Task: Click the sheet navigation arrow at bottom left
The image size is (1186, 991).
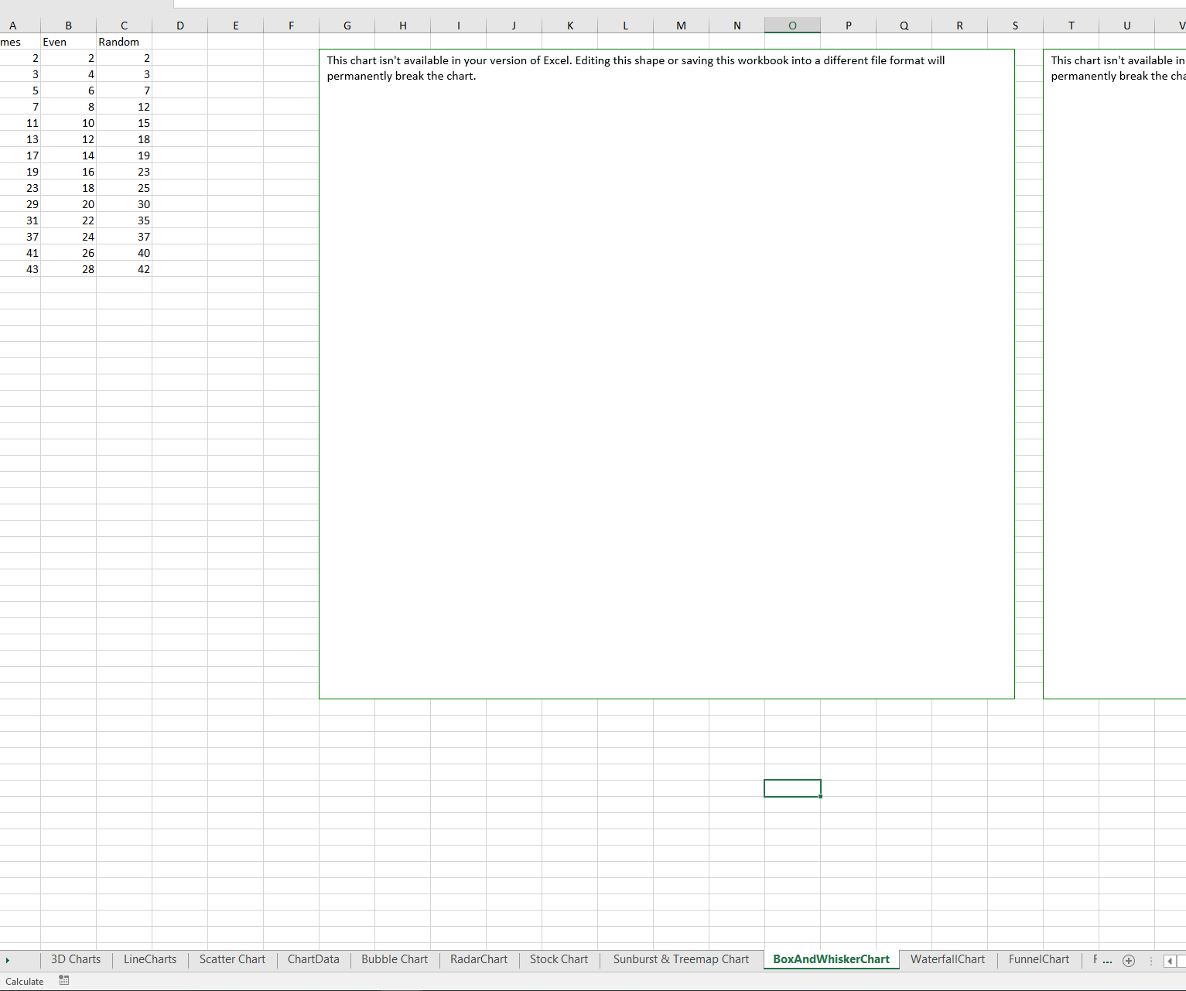Action: pos(8,960)
